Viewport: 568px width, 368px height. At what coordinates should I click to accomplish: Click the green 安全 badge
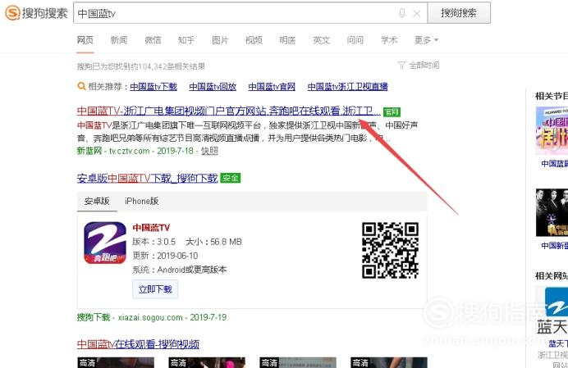231,178
